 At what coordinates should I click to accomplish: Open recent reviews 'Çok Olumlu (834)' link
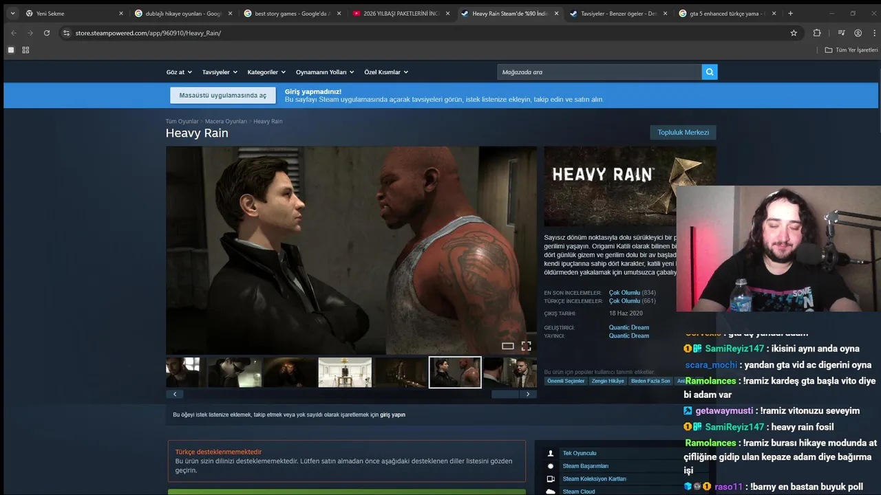[x=632, y=293]
